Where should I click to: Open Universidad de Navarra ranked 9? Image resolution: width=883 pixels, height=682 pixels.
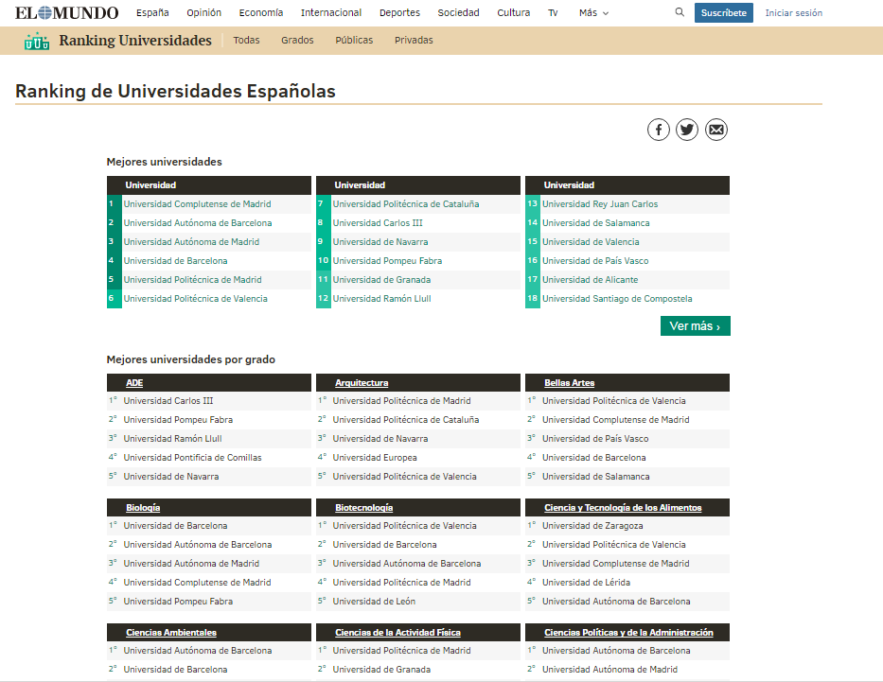(380, 242)
